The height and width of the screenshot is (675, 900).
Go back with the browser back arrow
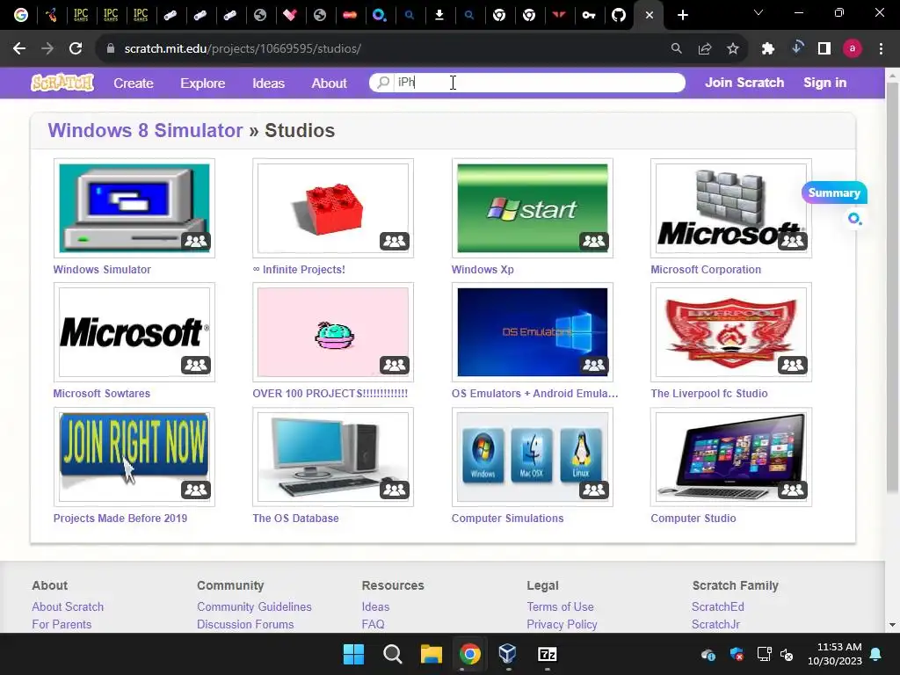pyautogui.click(x=19, y=49)
